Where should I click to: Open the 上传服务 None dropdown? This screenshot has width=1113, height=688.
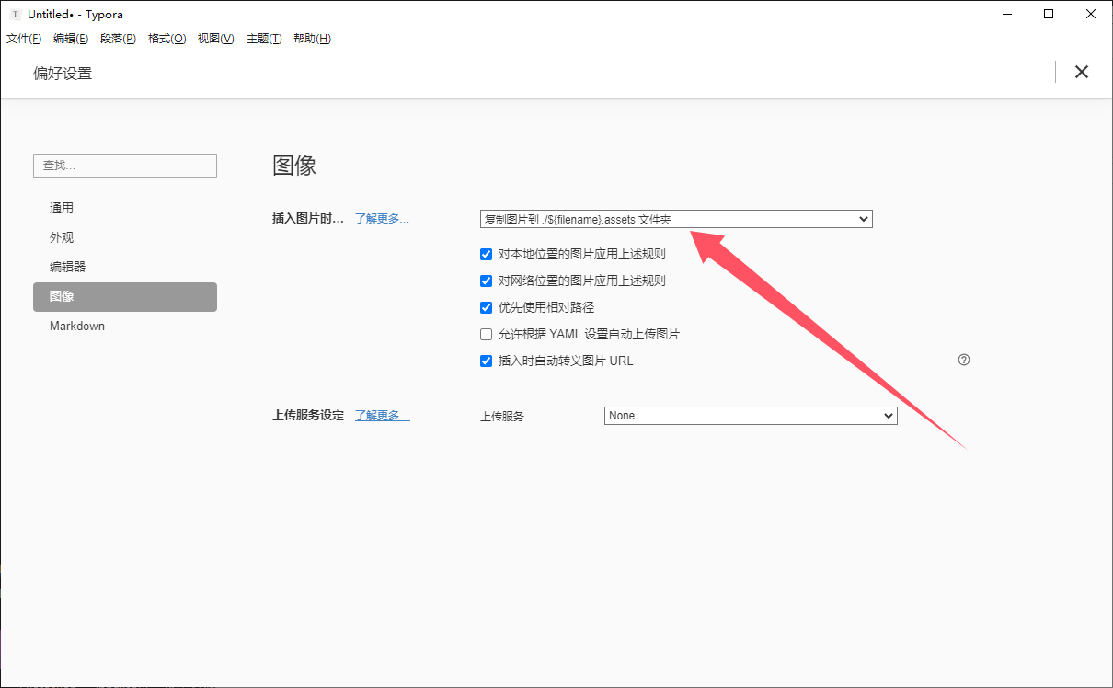(x=751, y=416)
